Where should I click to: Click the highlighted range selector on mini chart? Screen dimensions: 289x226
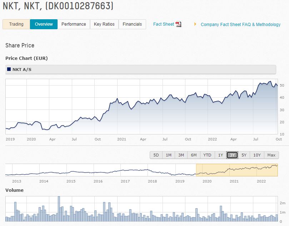tap(236, 170)
